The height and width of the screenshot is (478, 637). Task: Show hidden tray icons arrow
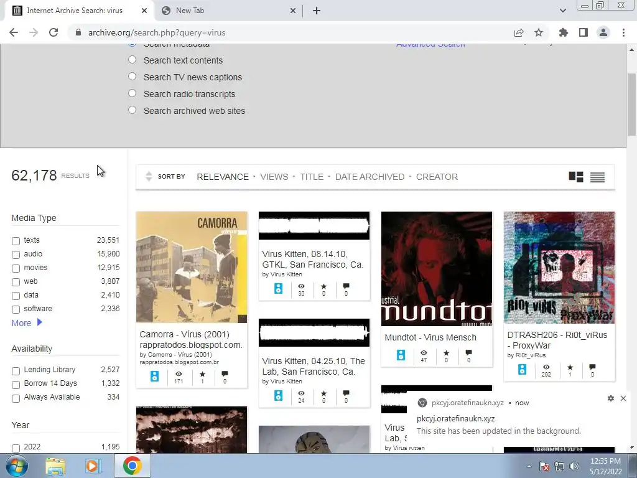[529, 466]
